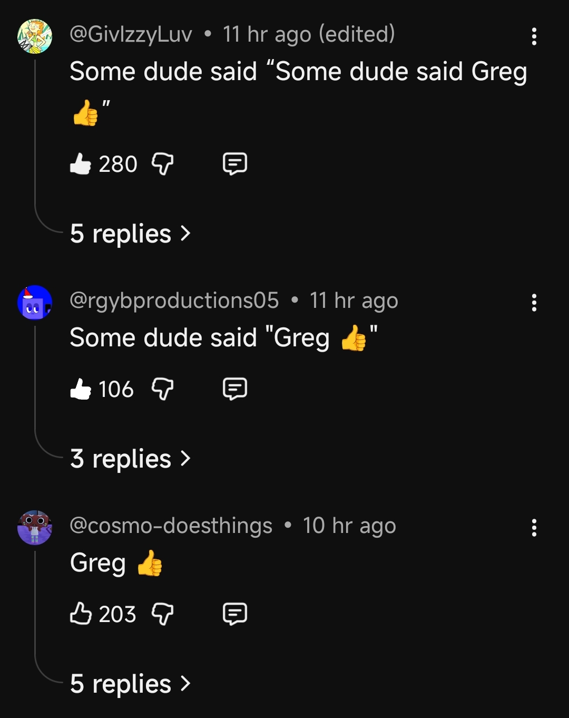Open options menu for GivIzzyLuv's comment
The image size is (569, 718).
(x=534, y=36)
